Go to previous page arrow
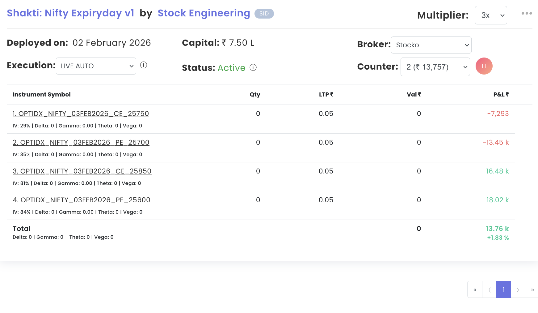Viewport: 538px width, 313px height. 489,289
